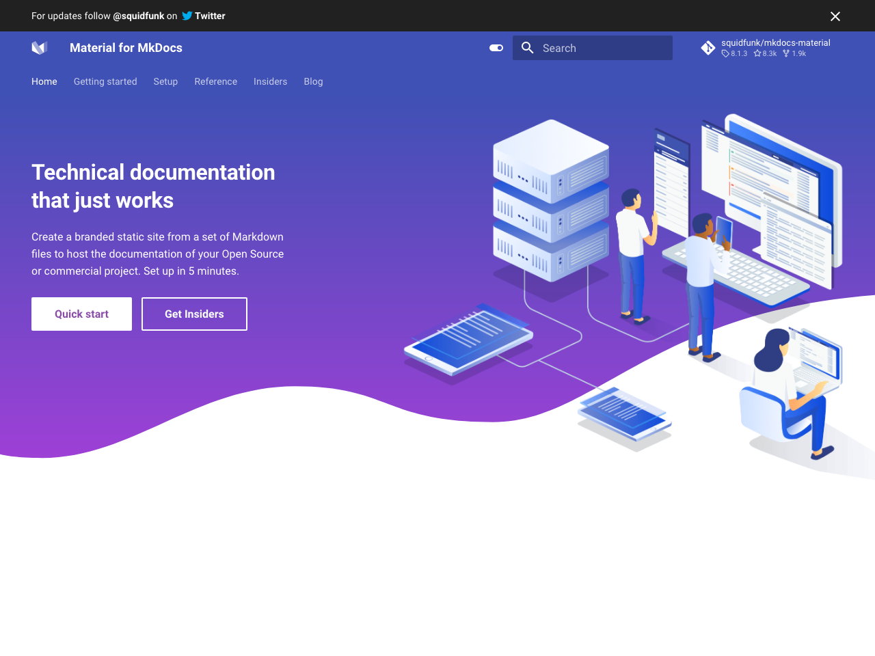Click the magnifier icon in the search bar
Screen dimensions: 875x656
(x=527, y=48)
